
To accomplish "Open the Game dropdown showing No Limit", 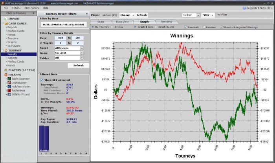I will (82, 53).
